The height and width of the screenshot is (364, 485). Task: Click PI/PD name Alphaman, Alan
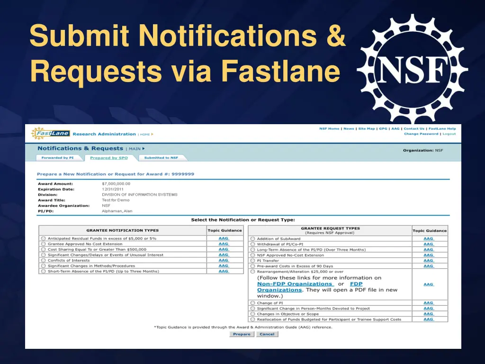pos(117,211)
